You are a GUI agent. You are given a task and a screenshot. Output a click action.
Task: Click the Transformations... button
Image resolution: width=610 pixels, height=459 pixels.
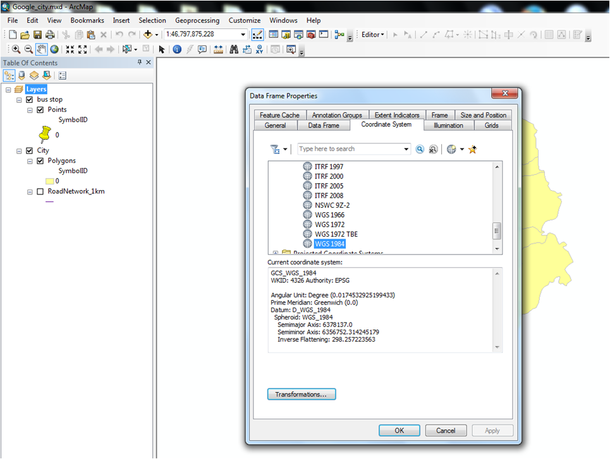302,394
